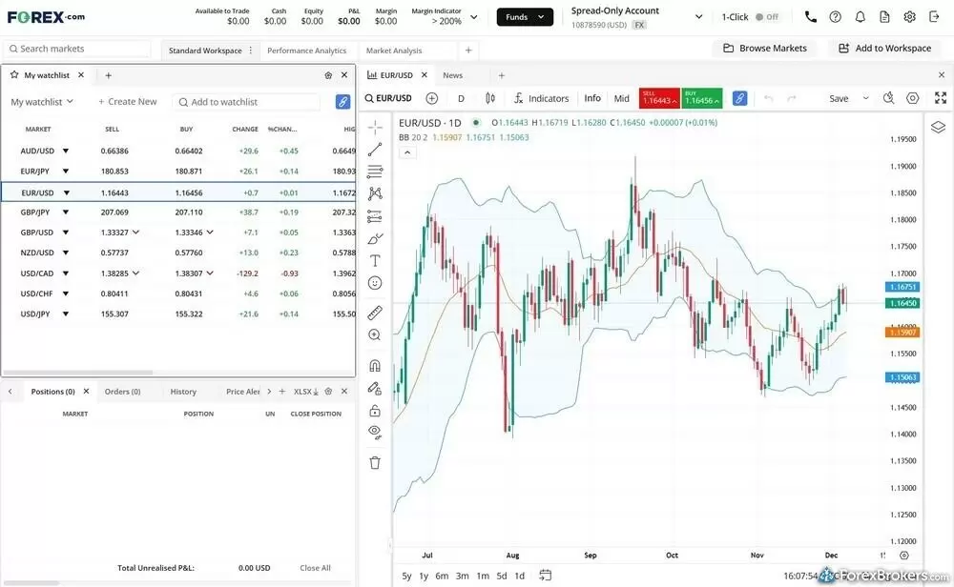Select the trend line drawing tool
954x587 pixels.
pyautogui.click(x=375, y=149)
